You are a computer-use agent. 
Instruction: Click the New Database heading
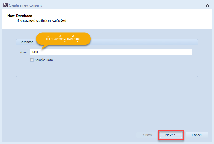(20, 16)
